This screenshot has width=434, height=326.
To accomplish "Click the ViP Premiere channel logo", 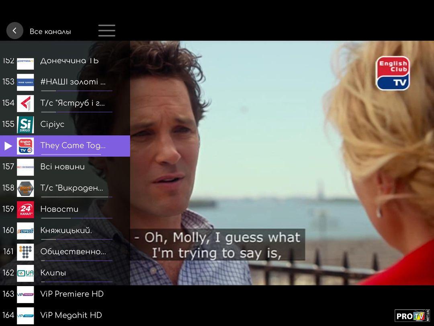I will point(25,294).
